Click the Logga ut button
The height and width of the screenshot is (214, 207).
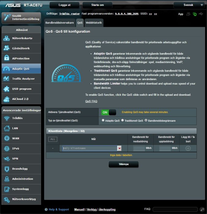tap(64, 5)
